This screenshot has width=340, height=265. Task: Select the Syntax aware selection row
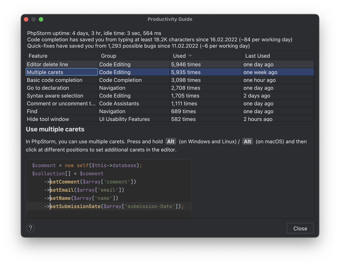pos(170,96)
